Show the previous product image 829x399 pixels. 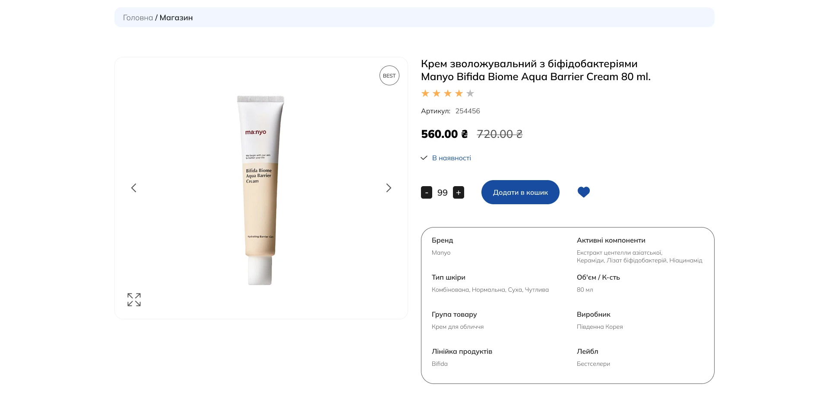point(134,188)
